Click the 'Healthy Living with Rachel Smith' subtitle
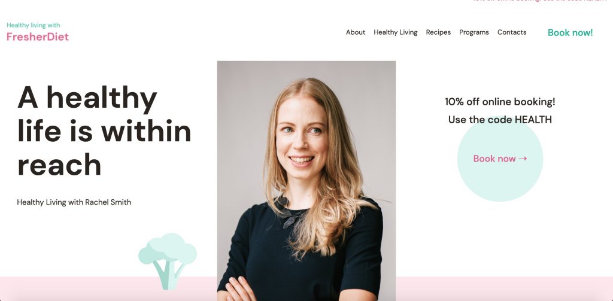 coord(74,202)
